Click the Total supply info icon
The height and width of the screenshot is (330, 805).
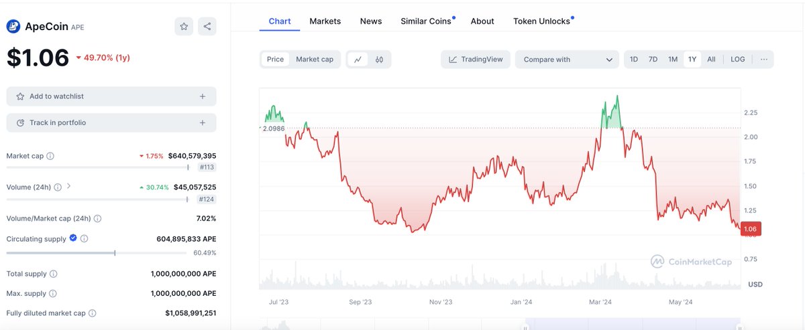point(53,274)
